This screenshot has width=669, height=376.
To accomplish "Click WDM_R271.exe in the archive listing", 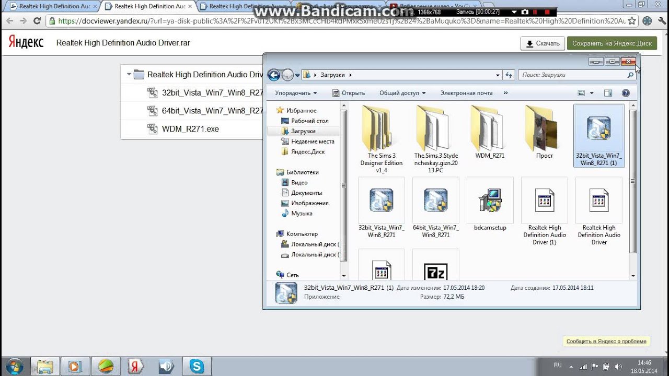I will (x=190, y=129).
